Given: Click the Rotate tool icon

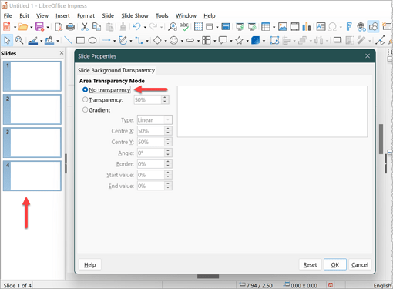Looking at the screenshot, I should click(x=274, y=40).
